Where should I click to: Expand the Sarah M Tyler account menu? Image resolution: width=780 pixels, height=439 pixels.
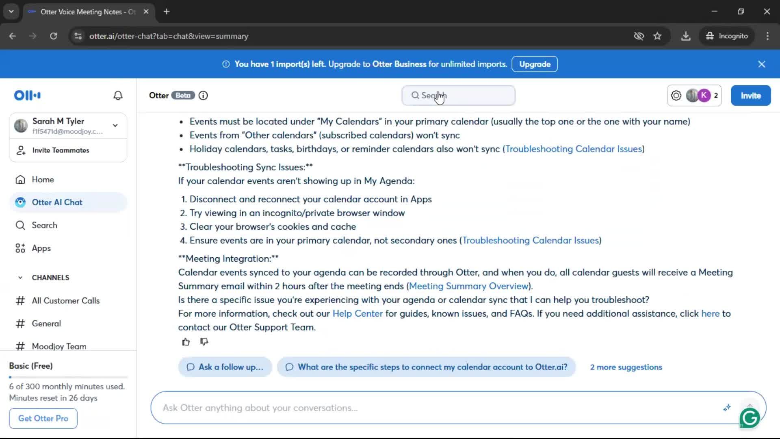pos(115,125)
